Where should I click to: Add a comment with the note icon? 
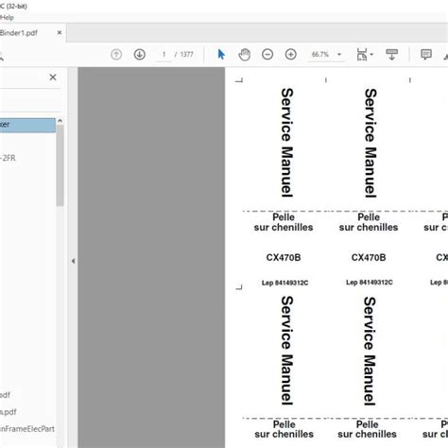click(x=426, y=55)
